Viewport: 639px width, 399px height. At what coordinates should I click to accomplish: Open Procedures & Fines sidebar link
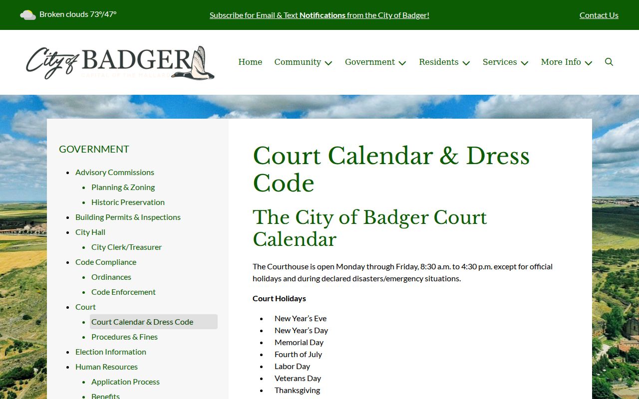coord(124,337)
